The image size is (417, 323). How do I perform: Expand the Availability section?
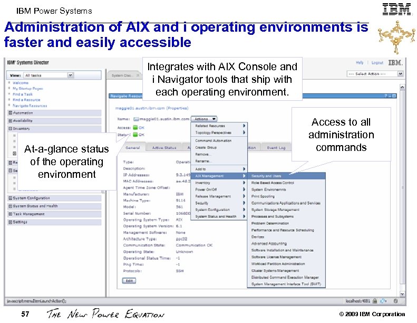[11, 121]
